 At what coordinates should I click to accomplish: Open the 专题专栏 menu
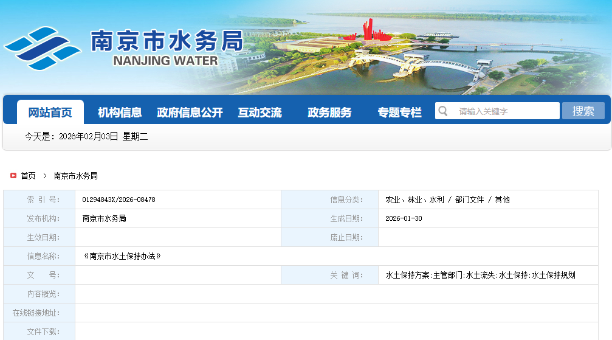(x=400, y=113)
